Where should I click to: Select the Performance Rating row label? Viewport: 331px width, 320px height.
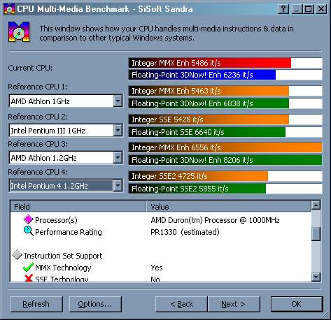(x=69, y=232)
